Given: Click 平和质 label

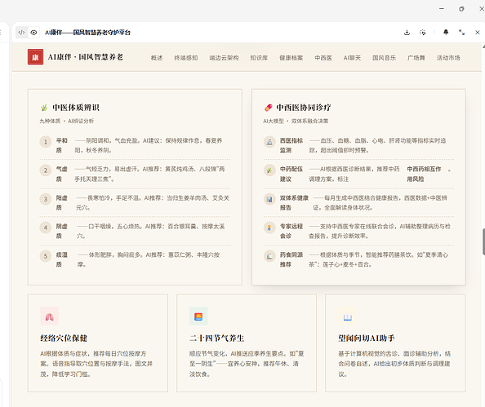Looking at the screenshot, I should (61, 145).
